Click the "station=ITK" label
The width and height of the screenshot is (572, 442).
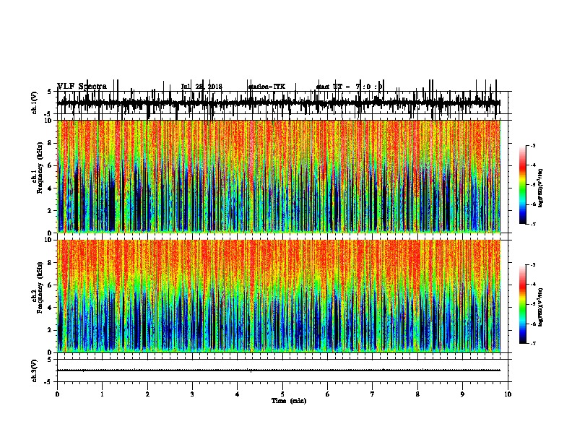[x=266, y=87]
